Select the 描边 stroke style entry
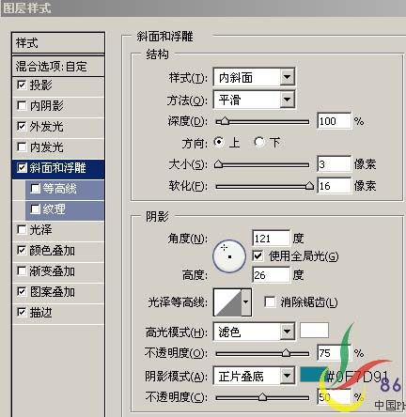406x417 pixels. click(x=58, y=313)
